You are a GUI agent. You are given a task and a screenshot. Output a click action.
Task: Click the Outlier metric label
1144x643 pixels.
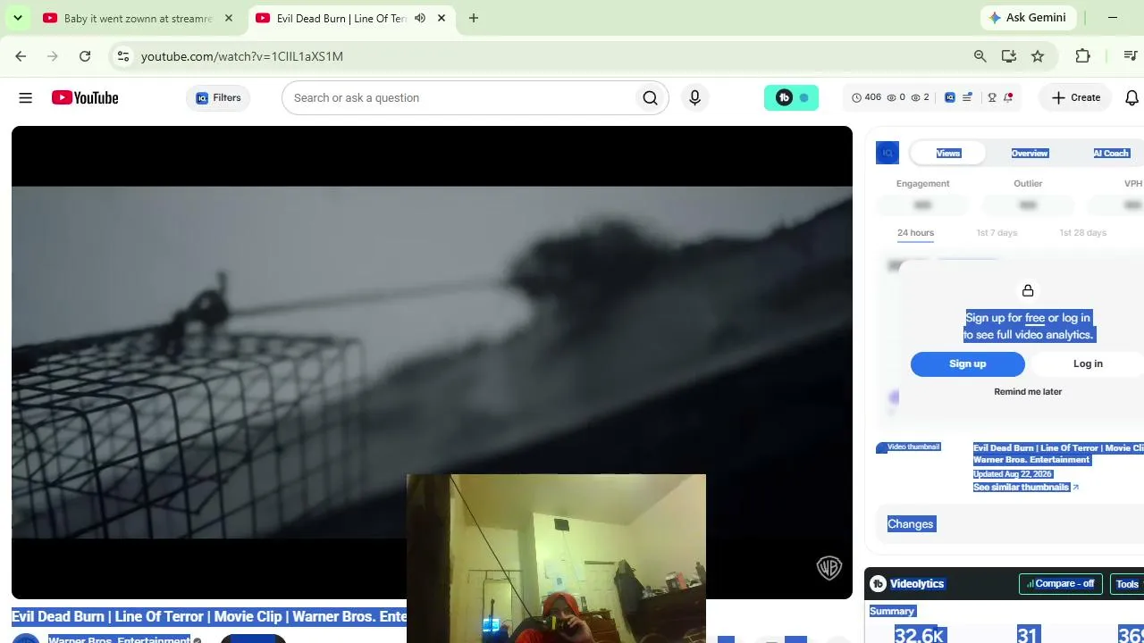[1028, 184]
